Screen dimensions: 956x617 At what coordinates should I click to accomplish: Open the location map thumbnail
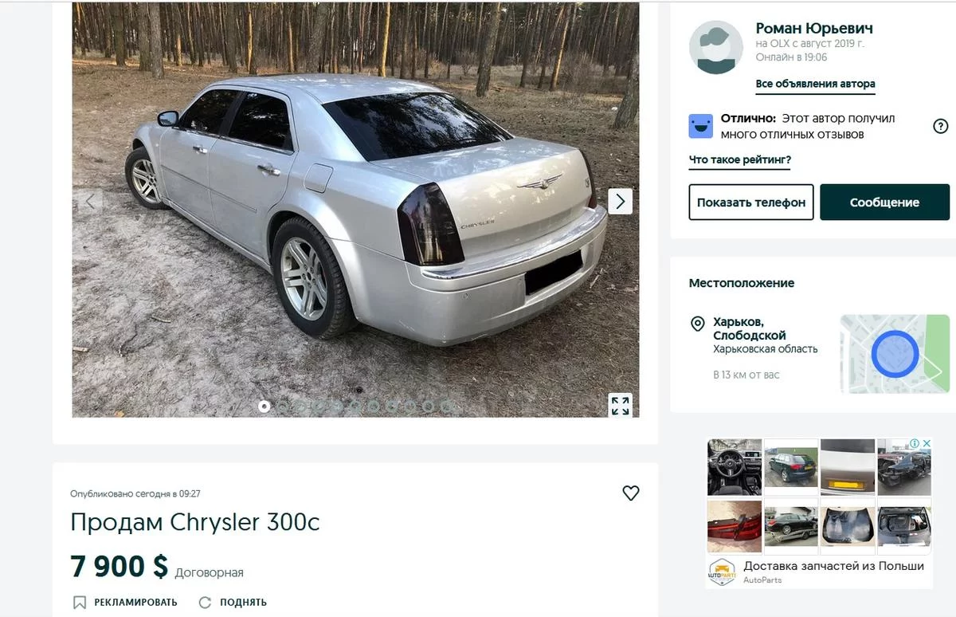895,354
